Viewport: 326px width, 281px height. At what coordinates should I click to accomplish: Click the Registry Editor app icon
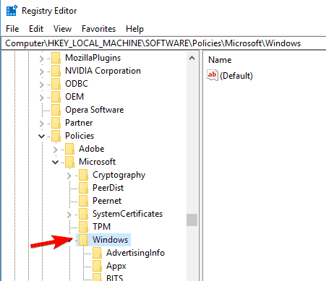point(12,11)
